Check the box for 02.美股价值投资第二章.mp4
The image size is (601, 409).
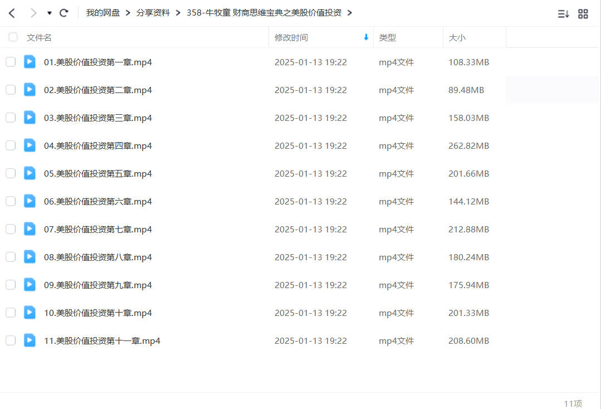click(11, 90)
